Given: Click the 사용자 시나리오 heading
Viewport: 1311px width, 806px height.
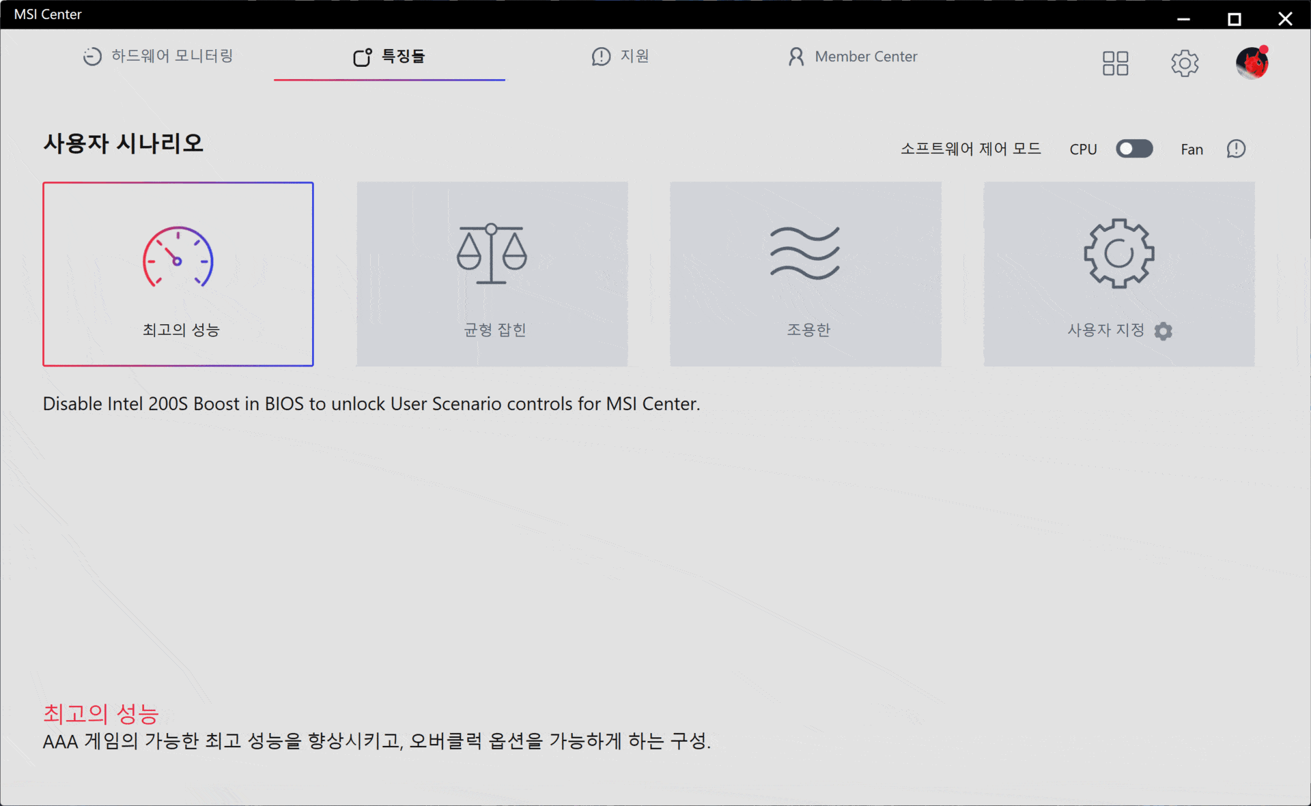Looking at the screenshot, I should [x=123, y=143].
